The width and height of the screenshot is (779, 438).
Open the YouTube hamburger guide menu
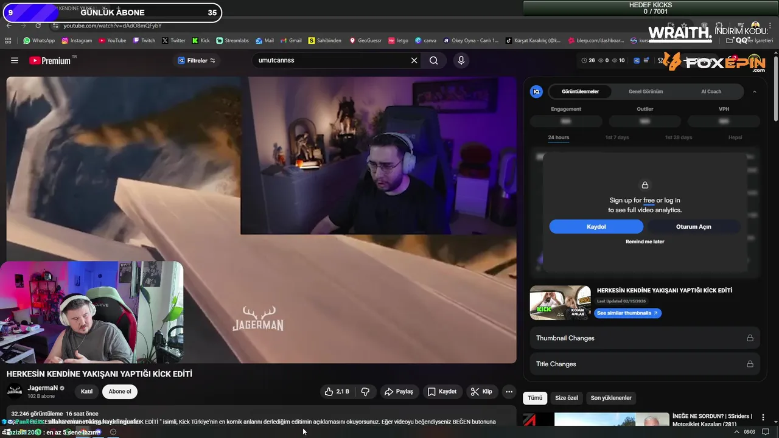[x=15, y=60]
